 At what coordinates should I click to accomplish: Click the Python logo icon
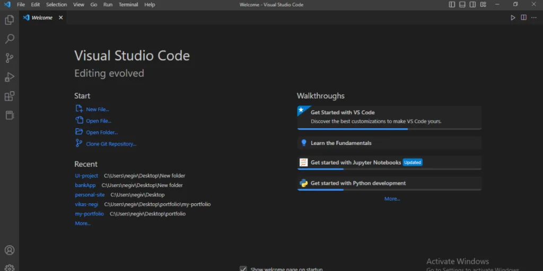[304, 183]
